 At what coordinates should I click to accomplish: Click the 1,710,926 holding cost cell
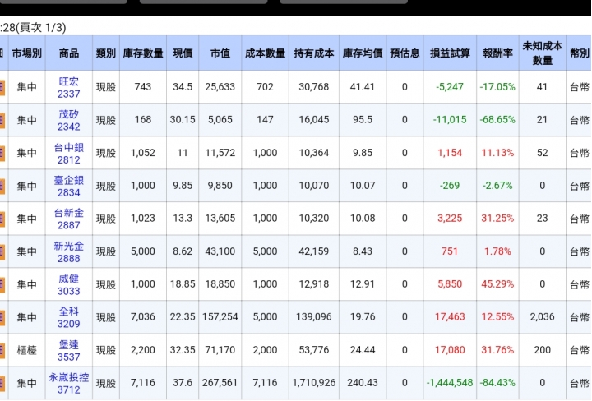click(314, 383)
